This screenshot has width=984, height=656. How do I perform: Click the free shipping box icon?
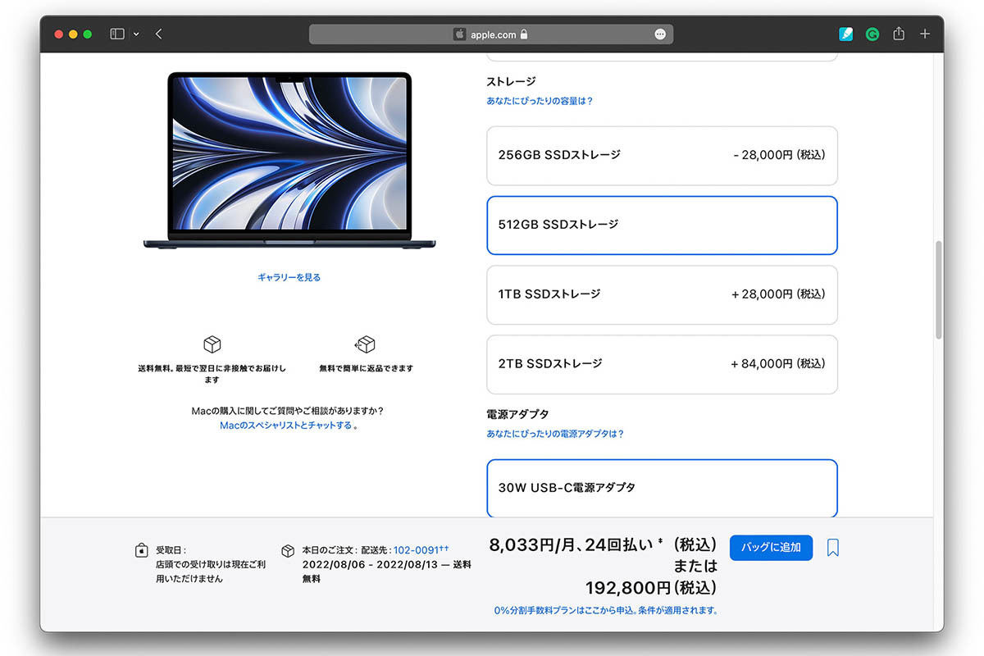212,344
